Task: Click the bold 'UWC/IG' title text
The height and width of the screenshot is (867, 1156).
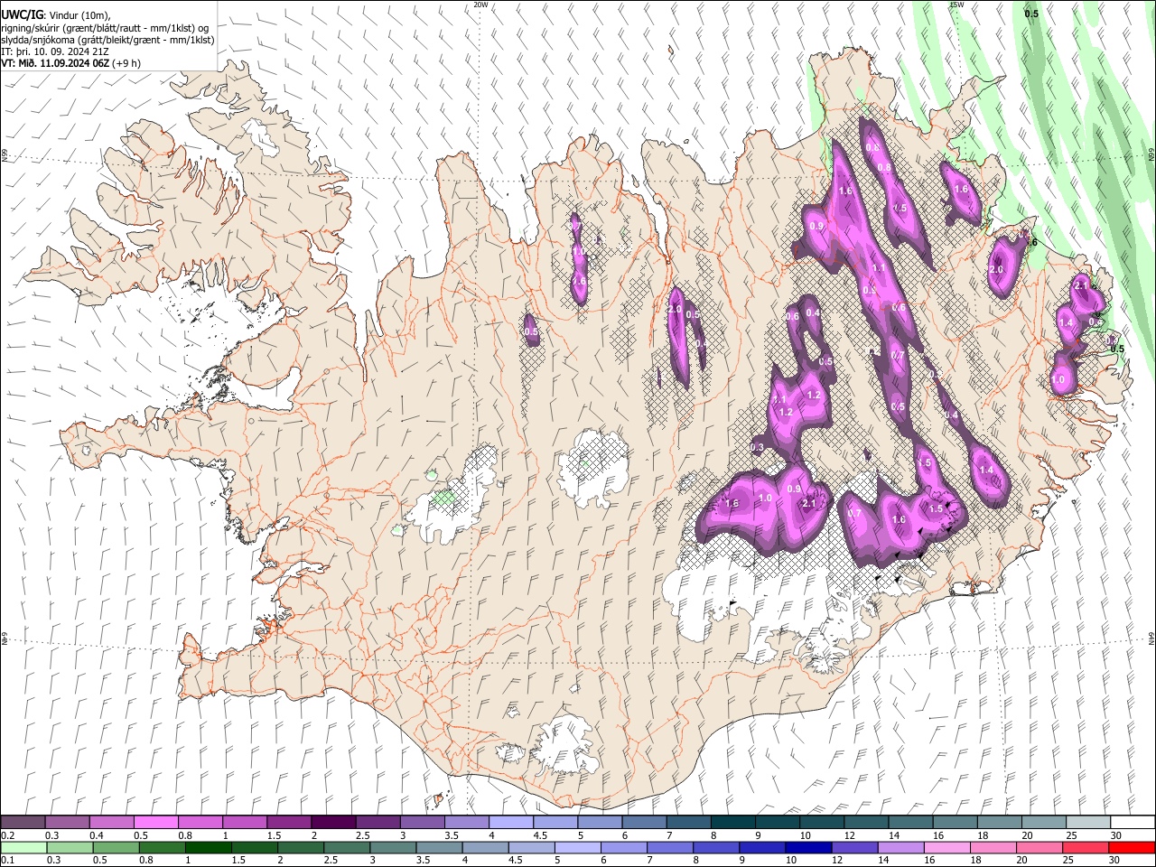Action: pyautogui.click(x=22, y=14)
